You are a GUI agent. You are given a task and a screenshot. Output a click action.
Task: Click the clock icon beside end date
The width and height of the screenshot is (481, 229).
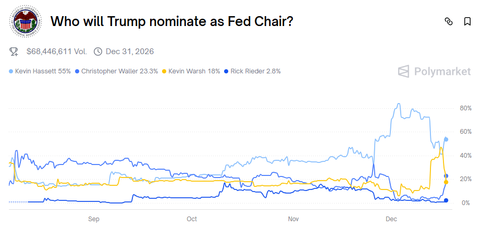(x=98, y=51)
